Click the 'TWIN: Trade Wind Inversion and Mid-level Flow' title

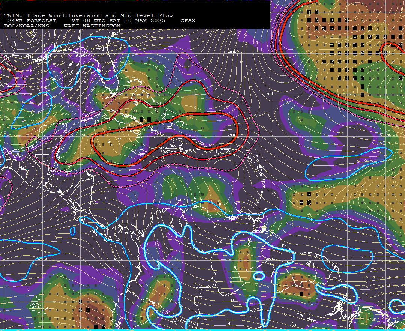pos(88,15)
